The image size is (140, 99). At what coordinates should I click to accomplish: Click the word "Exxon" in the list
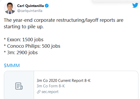14,40
